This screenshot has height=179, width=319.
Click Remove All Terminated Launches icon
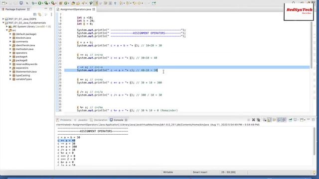pyautogui.click(x=258, y=120)
